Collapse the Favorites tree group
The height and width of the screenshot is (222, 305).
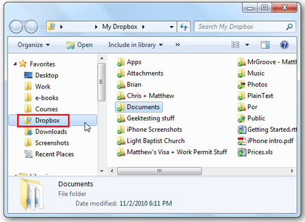15,64
